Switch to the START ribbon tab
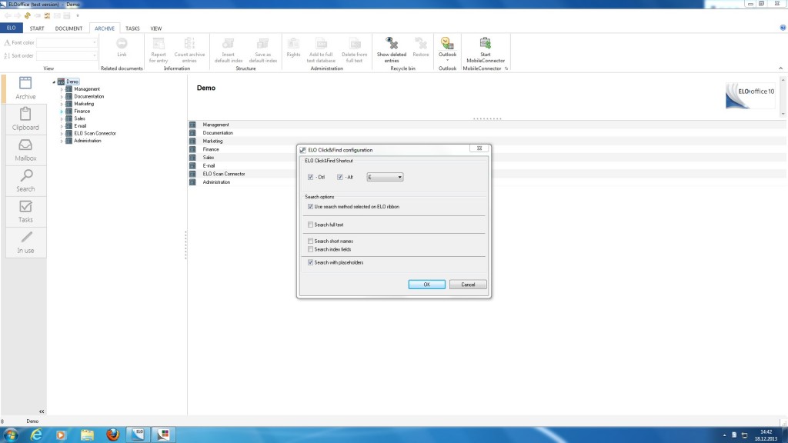788x443 pixels. click(x=37, y=28)
